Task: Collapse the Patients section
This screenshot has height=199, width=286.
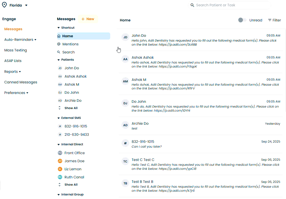Action: tap(59, 60)
